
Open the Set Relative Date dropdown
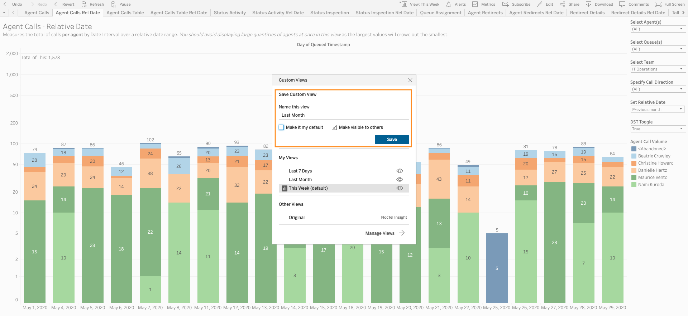658,110
